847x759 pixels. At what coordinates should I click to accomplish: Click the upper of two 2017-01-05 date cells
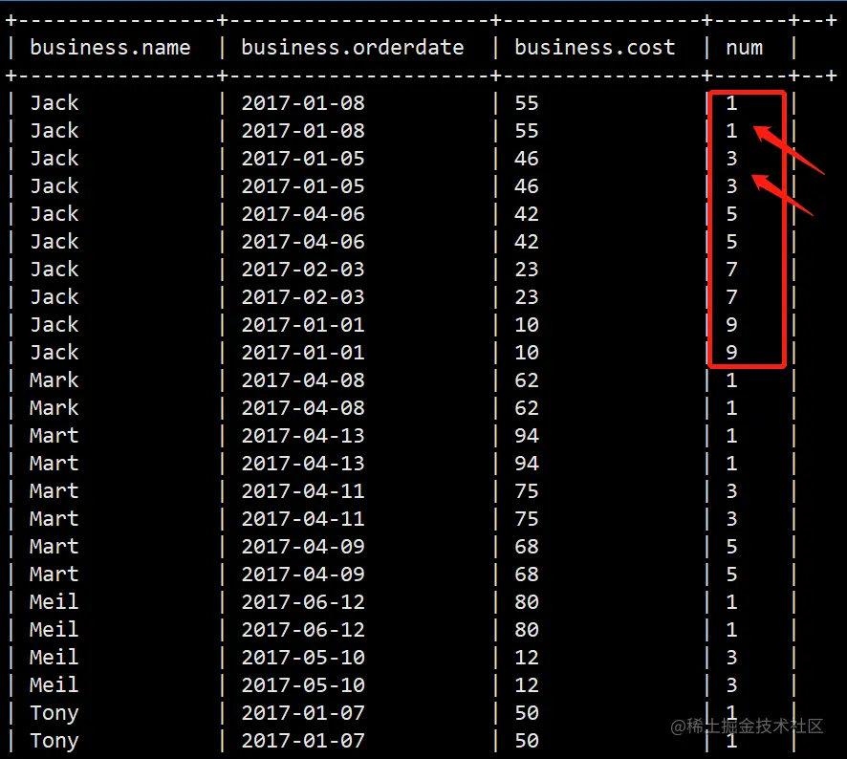coord(302,159)
